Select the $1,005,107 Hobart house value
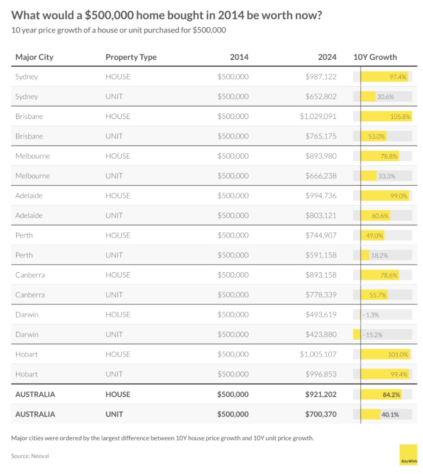Screen dimensions: 423x474 click(318, 355)
